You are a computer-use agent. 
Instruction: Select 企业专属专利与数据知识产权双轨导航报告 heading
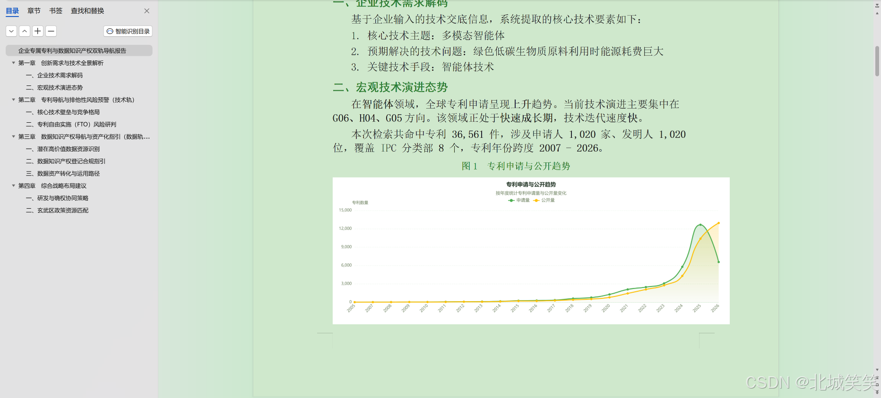click(79, 51)
